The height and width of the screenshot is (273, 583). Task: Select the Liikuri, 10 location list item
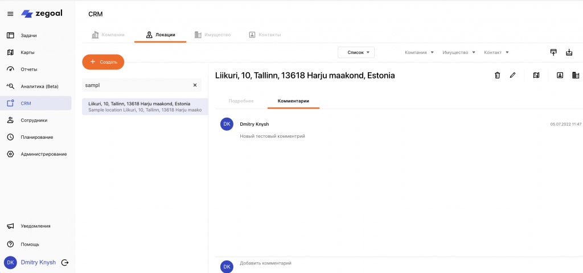145,106
